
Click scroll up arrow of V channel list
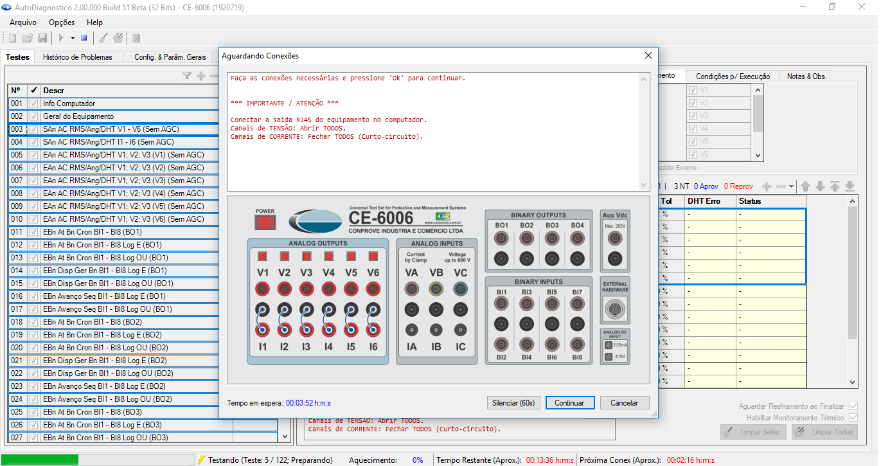pos(758,90)
